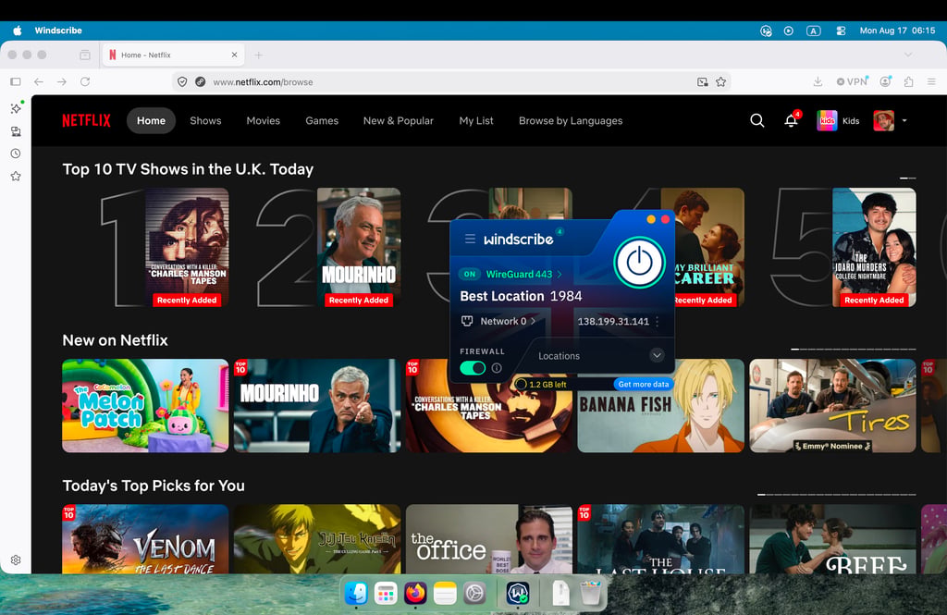Screen dimensions: 947x615
Task: Toggle the Windscribe power connection button
Action: [x=639, y=263]
